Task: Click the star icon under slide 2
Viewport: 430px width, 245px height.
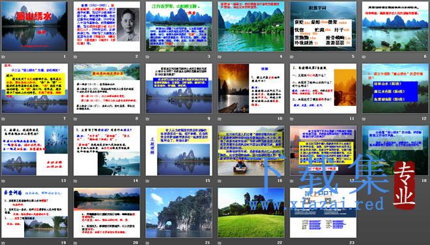Action: (76, 57)
